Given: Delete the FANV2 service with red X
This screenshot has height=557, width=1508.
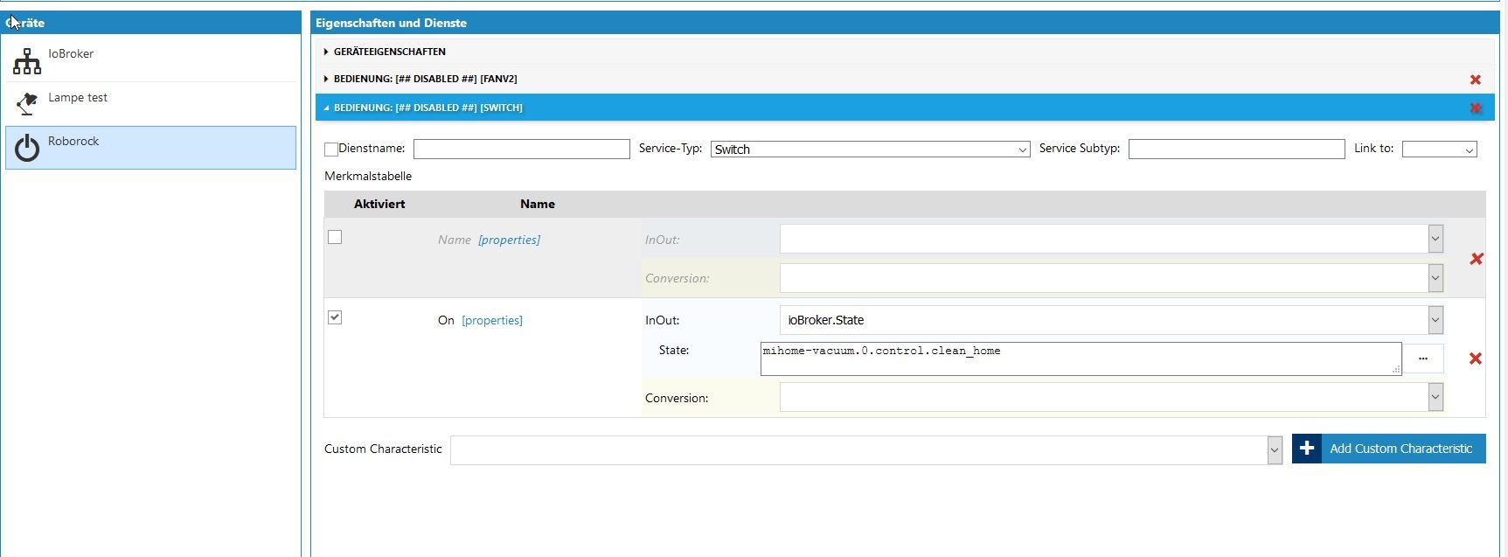Looking at the screenshot, I should tap(1476, 80).
